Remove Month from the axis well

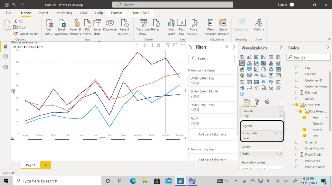tap(280, 111)
